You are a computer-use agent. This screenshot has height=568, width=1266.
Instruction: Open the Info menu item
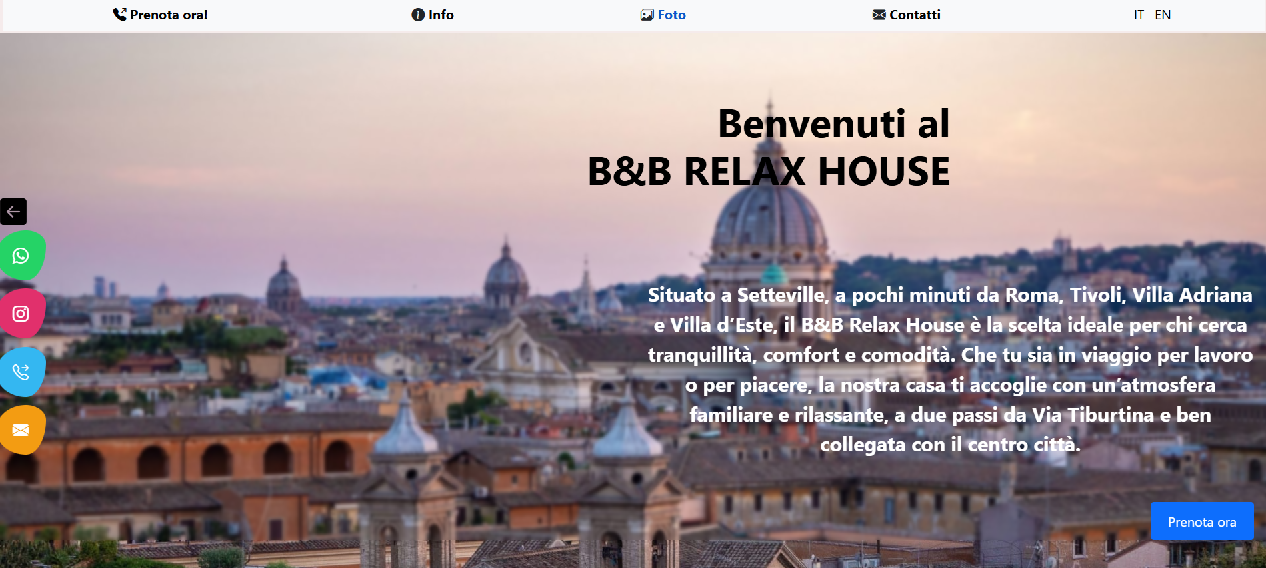click(433, 15)
